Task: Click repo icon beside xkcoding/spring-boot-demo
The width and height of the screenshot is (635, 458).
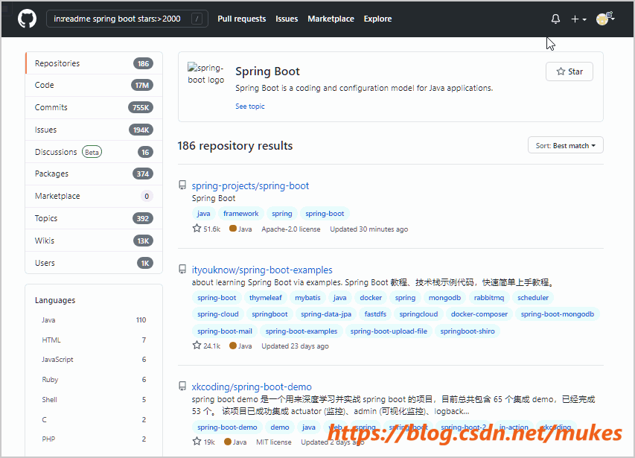Action: (182, 386)
